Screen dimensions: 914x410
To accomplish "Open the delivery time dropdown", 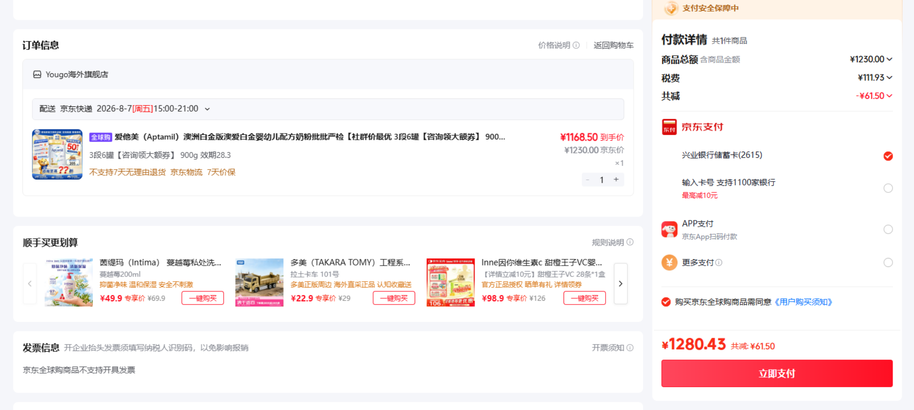I will (x=207, y=109).
